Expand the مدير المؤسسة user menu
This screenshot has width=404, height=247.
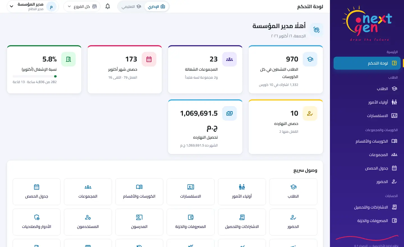[33, 6]
